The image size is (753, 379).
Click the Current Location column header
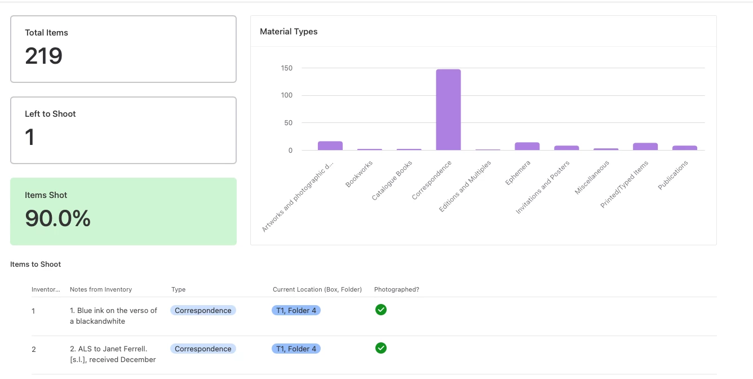tap(317, 289)
